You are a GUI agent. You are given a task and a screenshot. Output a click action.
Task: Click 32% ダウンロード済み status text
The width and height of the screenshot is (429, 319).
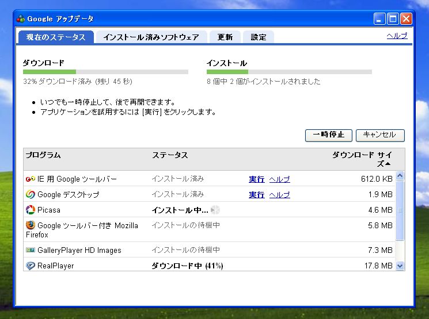pos(78,82)
